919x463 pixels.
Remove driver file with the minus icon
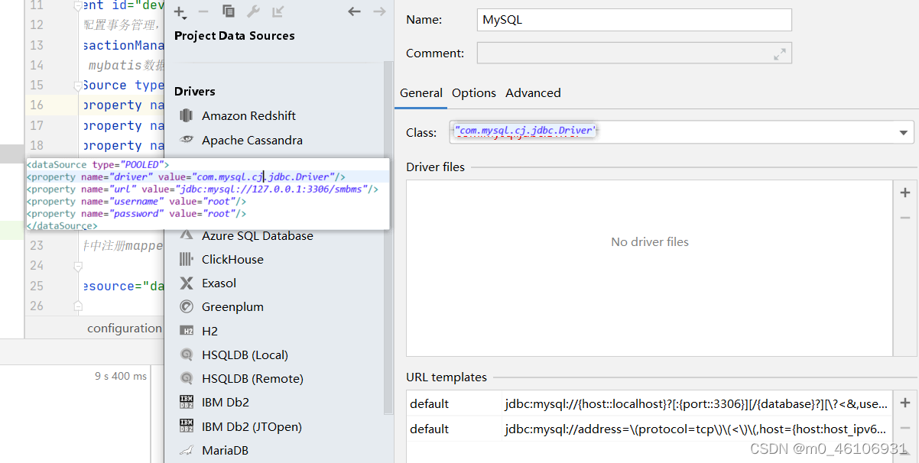905,217
